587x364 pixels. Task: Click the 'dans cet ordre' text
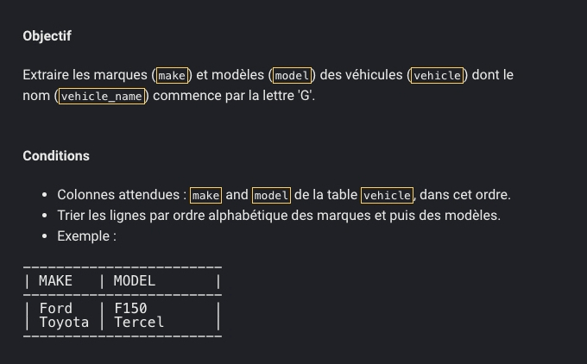pyautogui.click(x=465, y=195)
